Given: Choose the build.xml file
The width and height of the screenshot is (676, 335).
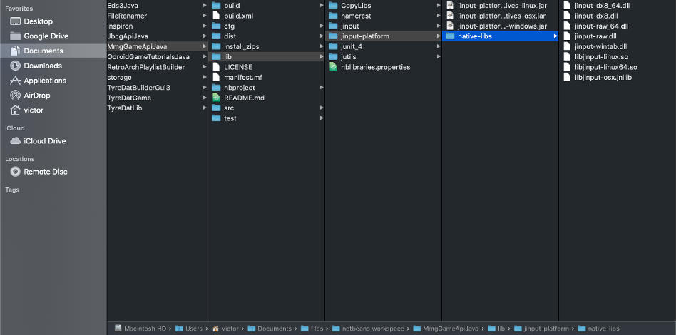Looking at the screenshot, I should coord(238,16).
